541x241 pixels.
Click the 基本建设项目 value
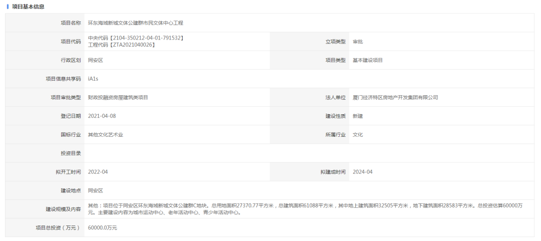(368, 60)
